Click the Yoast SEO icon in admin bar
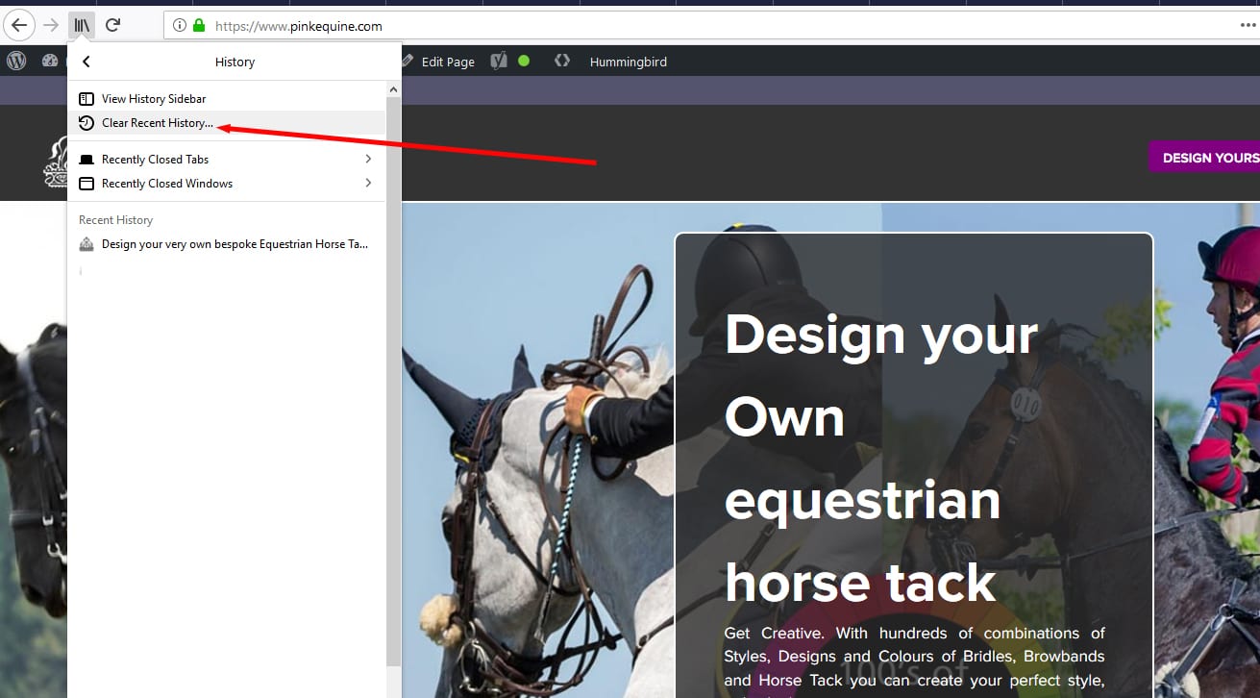 (x=498, y=61)
